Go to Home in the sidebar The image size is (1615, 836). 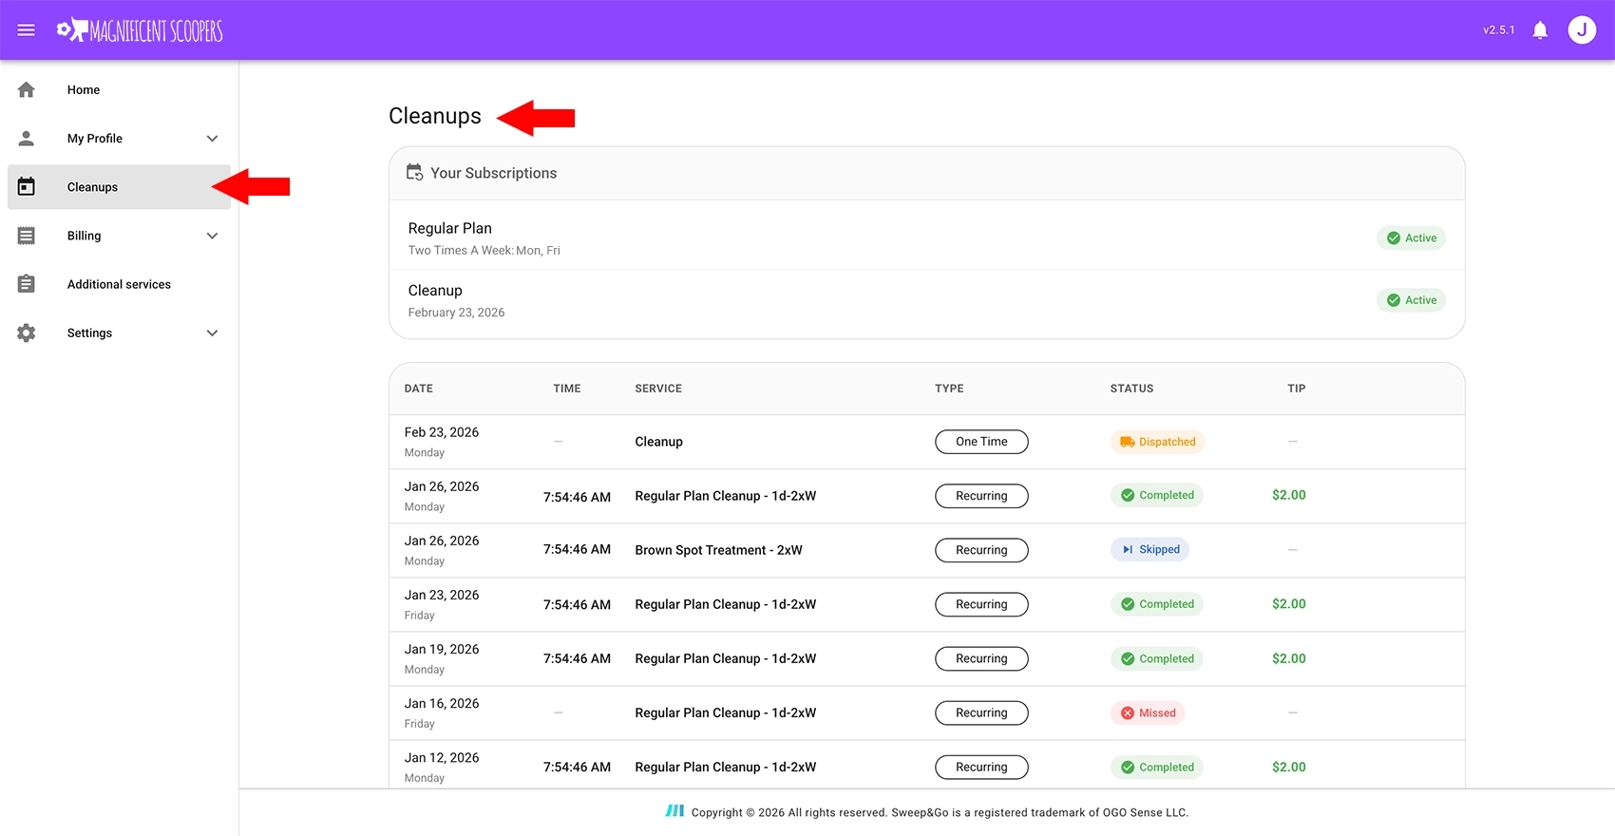[x=84, y=90]
